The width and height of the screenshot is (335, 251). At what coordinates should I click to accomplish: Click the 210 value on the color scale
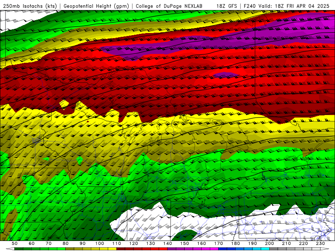coord(286,243)
